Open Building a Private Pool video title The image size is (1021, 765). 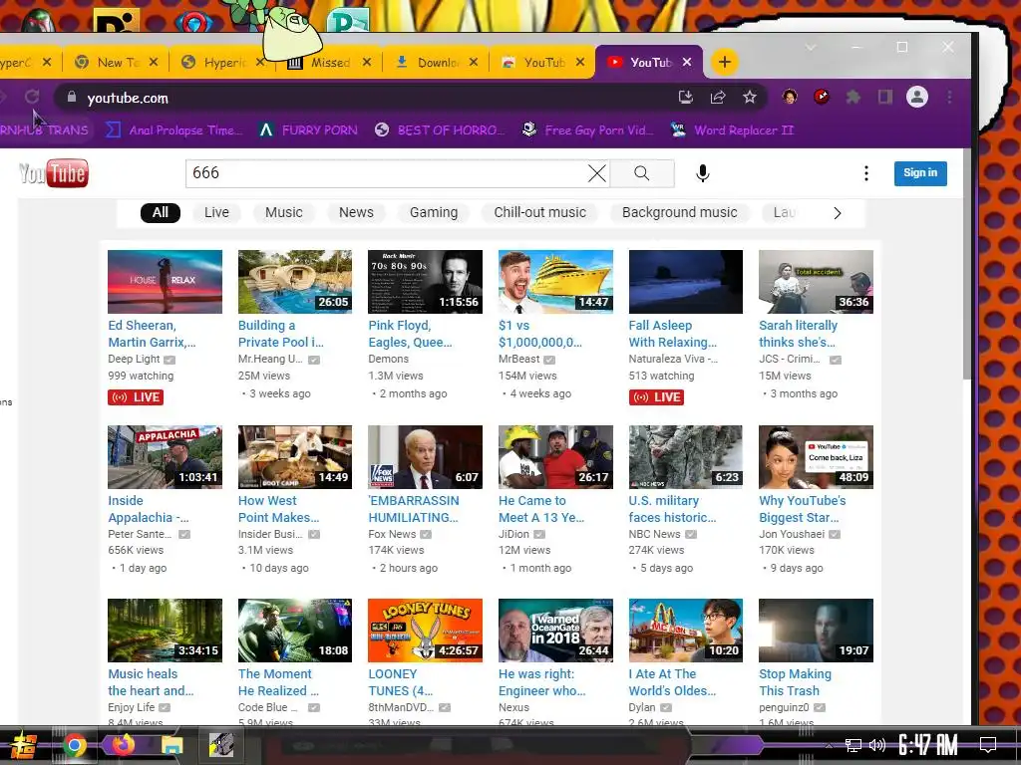click(280, 334)
